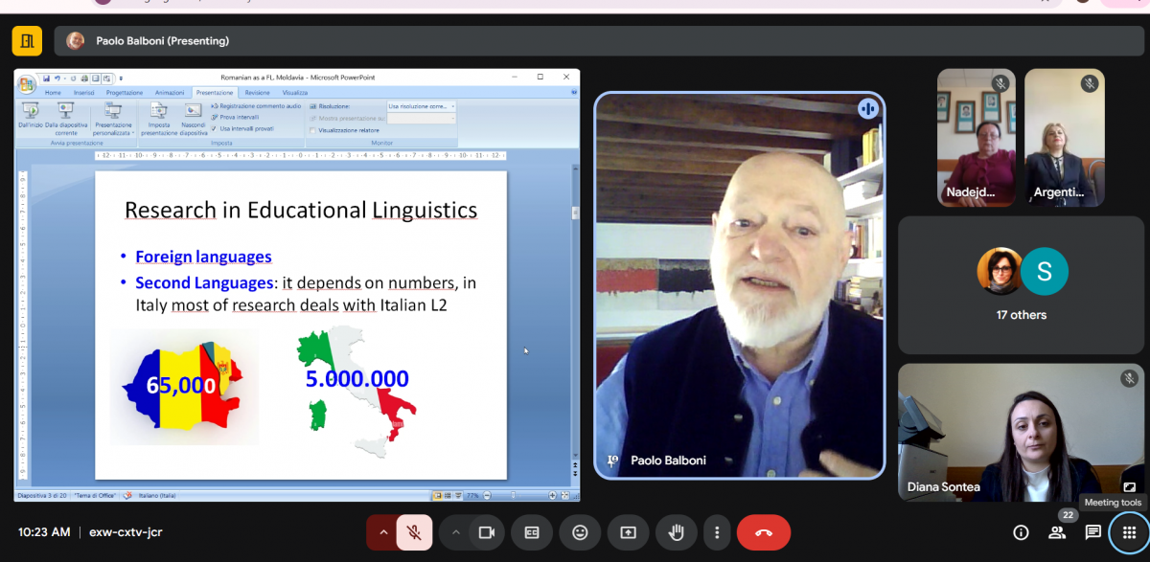Select Diana Sontea's video tile

(1022, 433)
